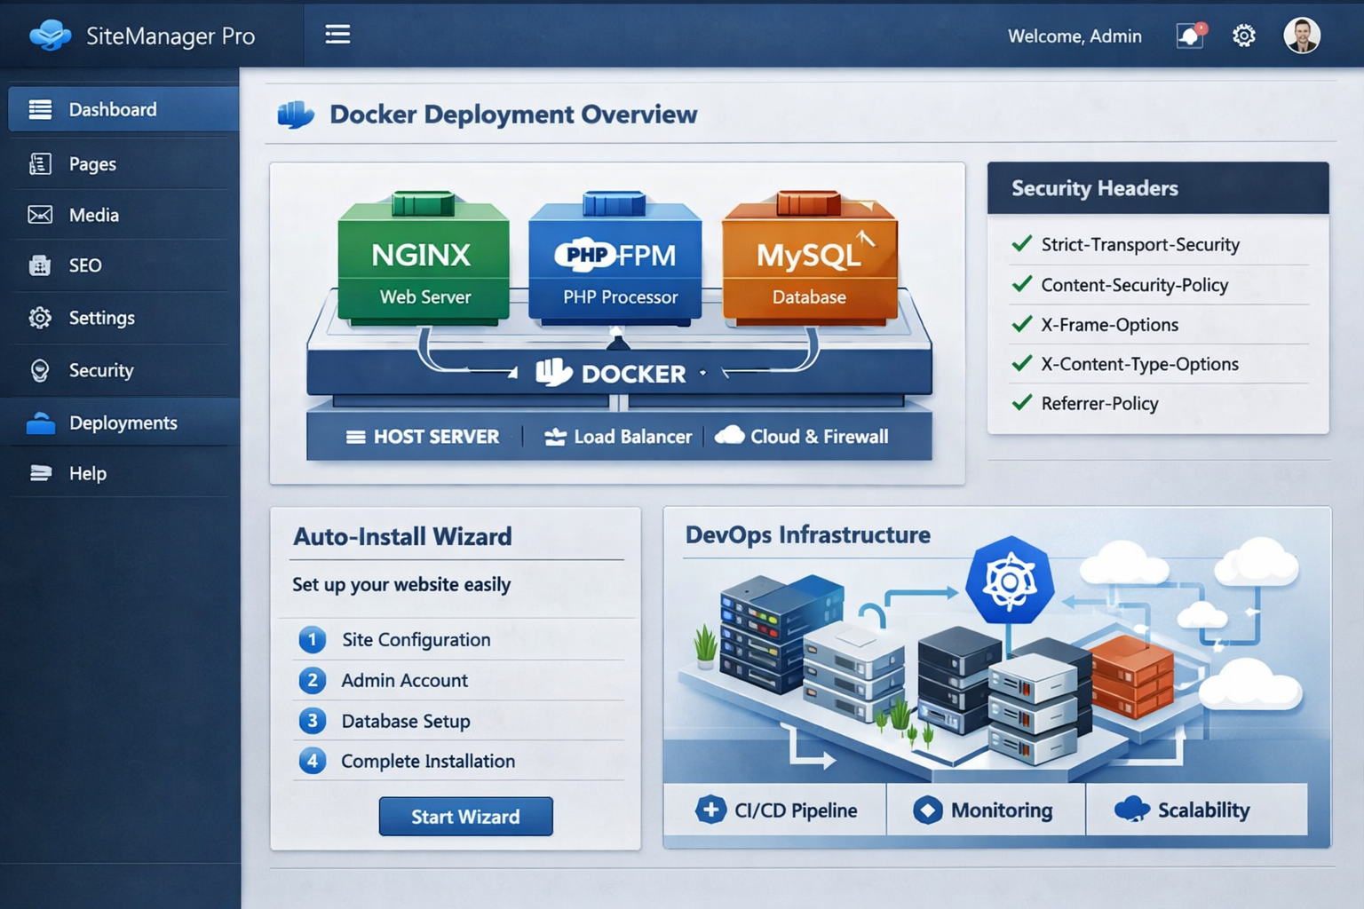The image size is (1364, 909).
Task: Toggle the Strict-Transport-Security checkmark
Action: coord(1022,244)
